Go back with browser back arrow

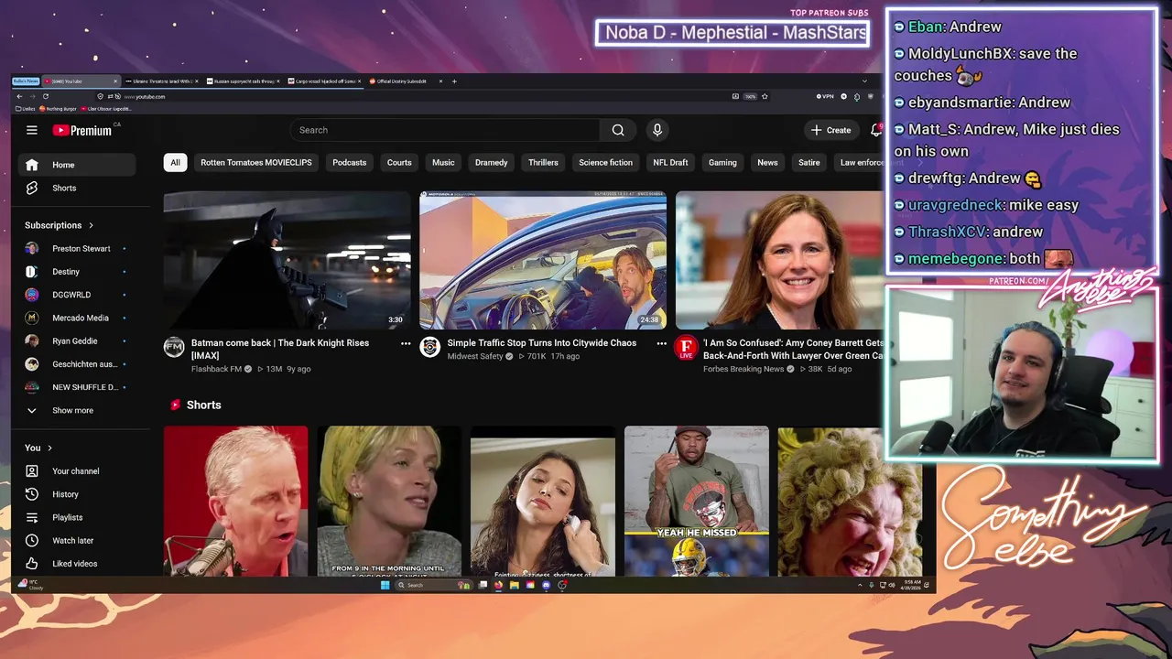click(x=19, y=96)
